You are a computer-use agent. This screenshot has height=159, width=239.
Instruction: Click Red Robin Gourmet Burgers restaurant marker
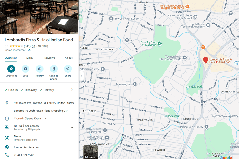187,6
